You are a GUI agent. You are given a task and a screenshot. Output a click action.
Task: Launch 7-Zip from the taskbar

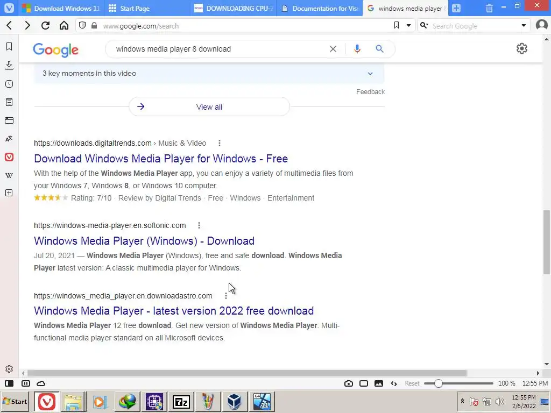(x=181, y=401)
